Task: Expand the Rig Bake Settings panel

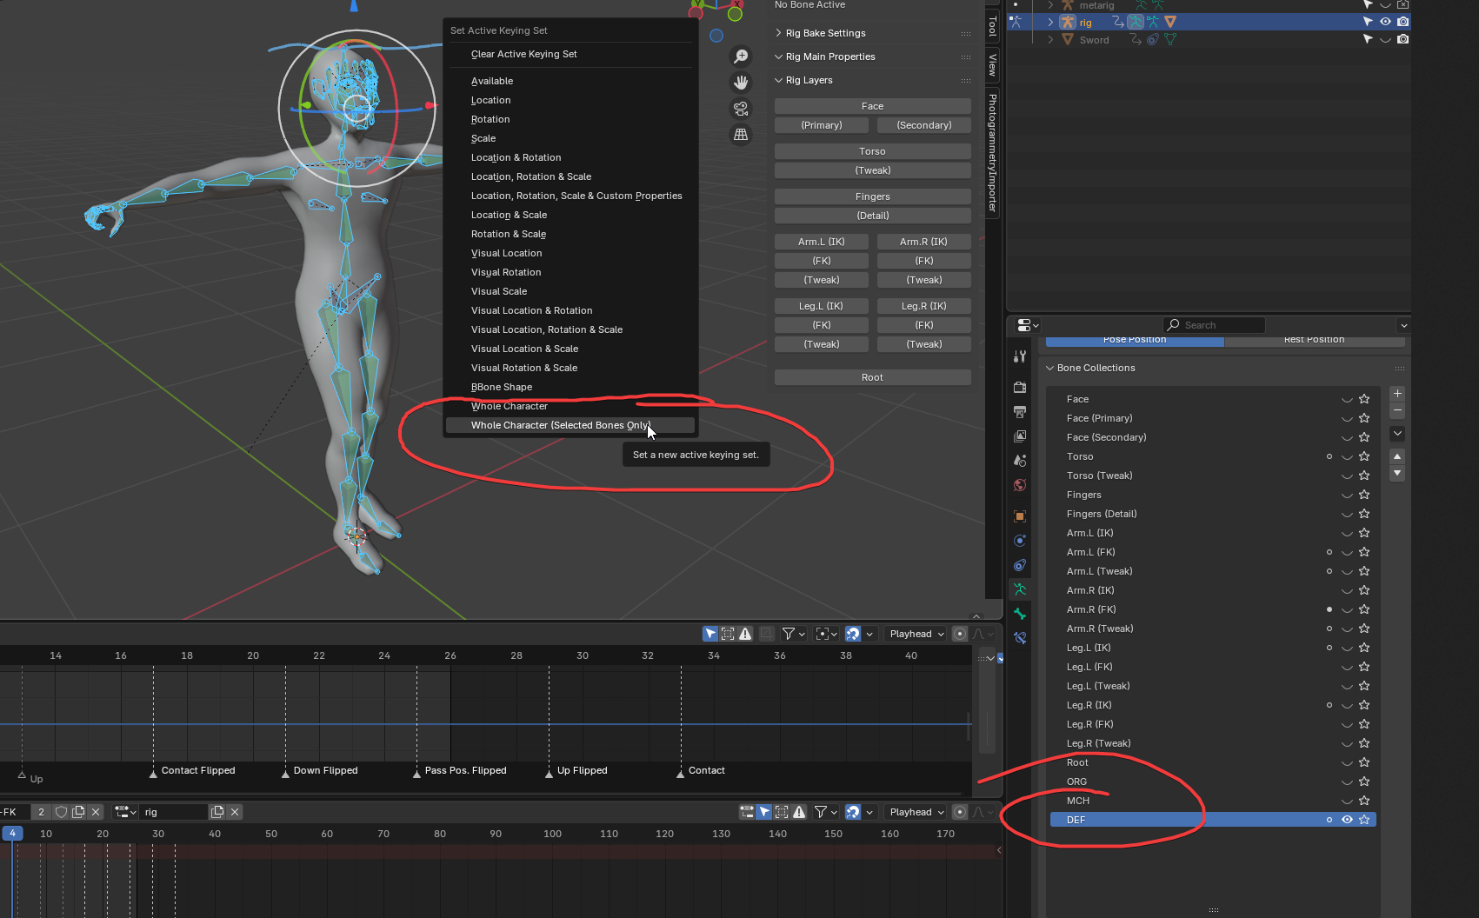Action: 825,33
